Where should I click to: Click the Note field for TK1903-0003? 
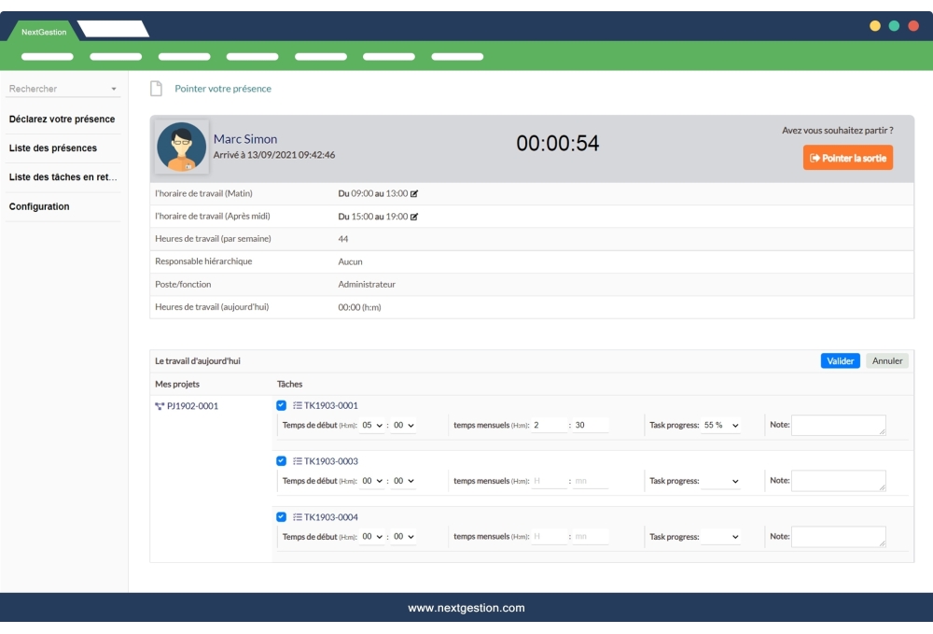838,481
